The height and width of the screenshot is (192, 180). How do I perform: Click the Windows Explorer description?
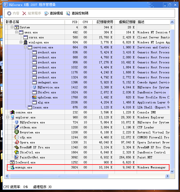coord(151,117)
